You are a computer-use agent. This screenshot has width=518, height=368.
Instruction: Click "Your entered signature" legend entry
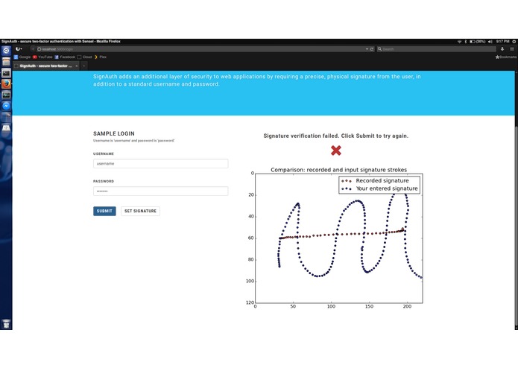379,188
